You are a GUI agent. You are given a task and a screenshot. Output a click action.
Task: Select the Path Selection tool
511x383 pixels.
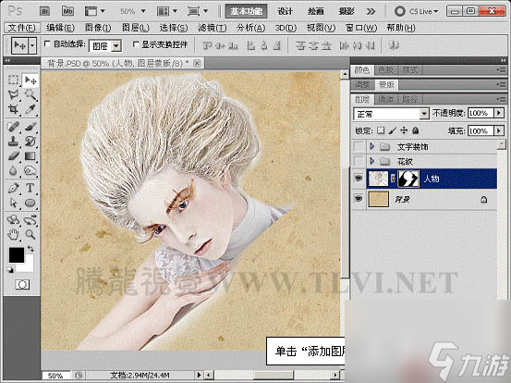pos(13,203)
